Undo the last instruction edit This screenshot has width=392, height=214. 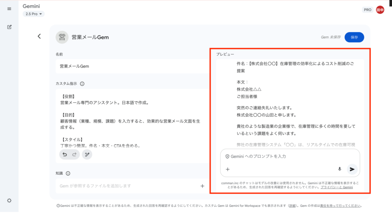point(65,154)
